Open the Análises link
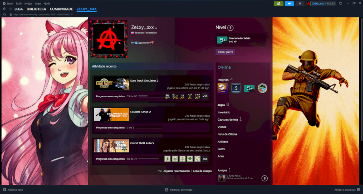Viewport: 363px width, 194px height. (223, 142)
